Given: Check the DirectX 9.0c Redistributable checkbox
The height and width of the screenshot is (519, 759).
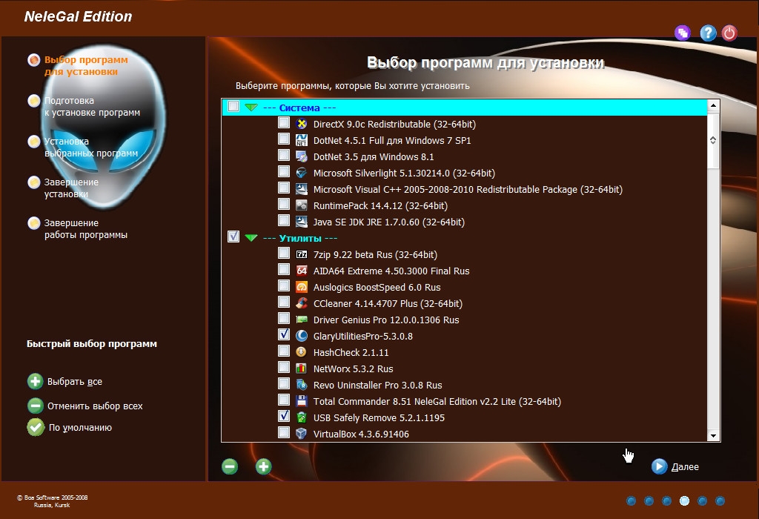Looking at the screenshot, I should 284,123.
